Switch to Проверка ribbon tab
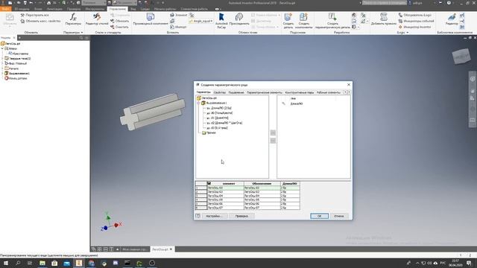This screenshot has width=477, height=268. [x=74, y=9]
